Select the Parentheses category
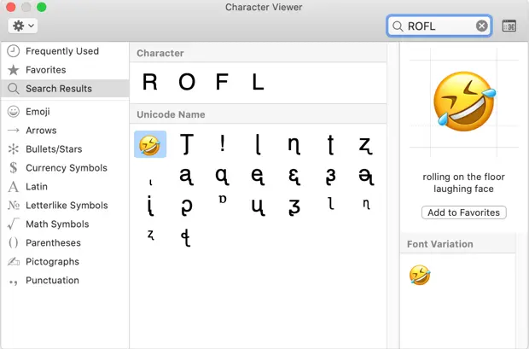Image resolution: width=529 pixels, height=349 pixels. 53,243
